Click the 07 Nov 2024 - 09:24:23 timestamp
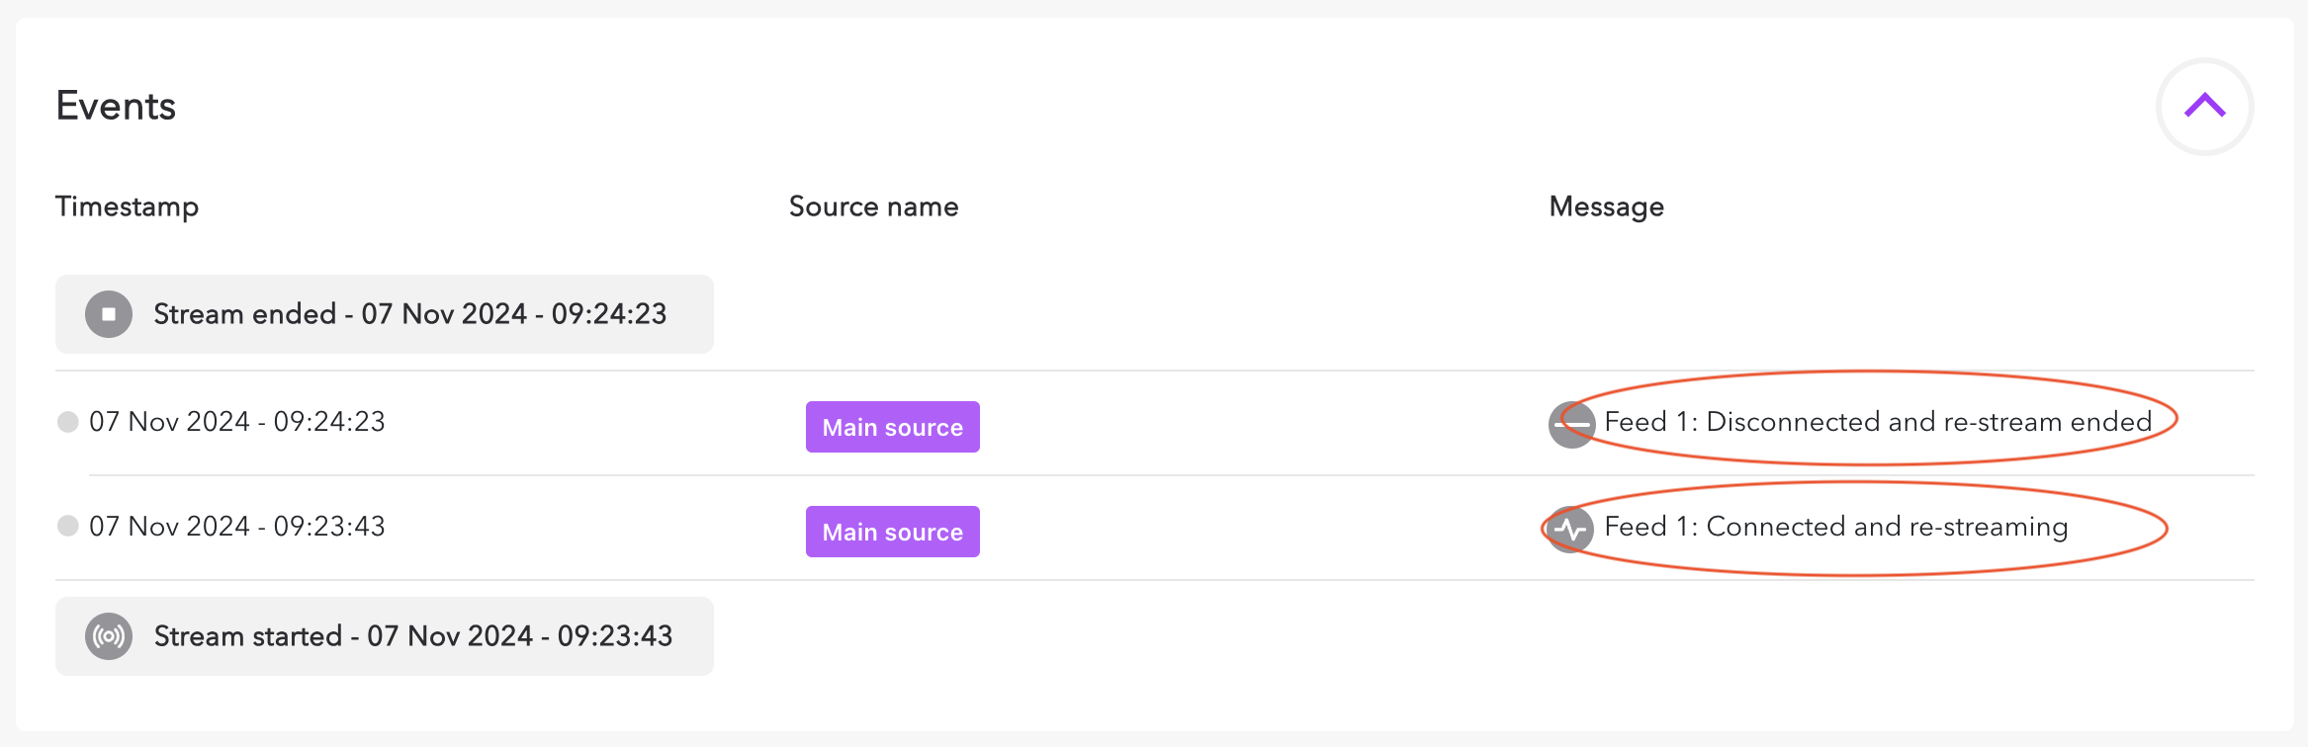2308x747 pixels. pos(237,422)
